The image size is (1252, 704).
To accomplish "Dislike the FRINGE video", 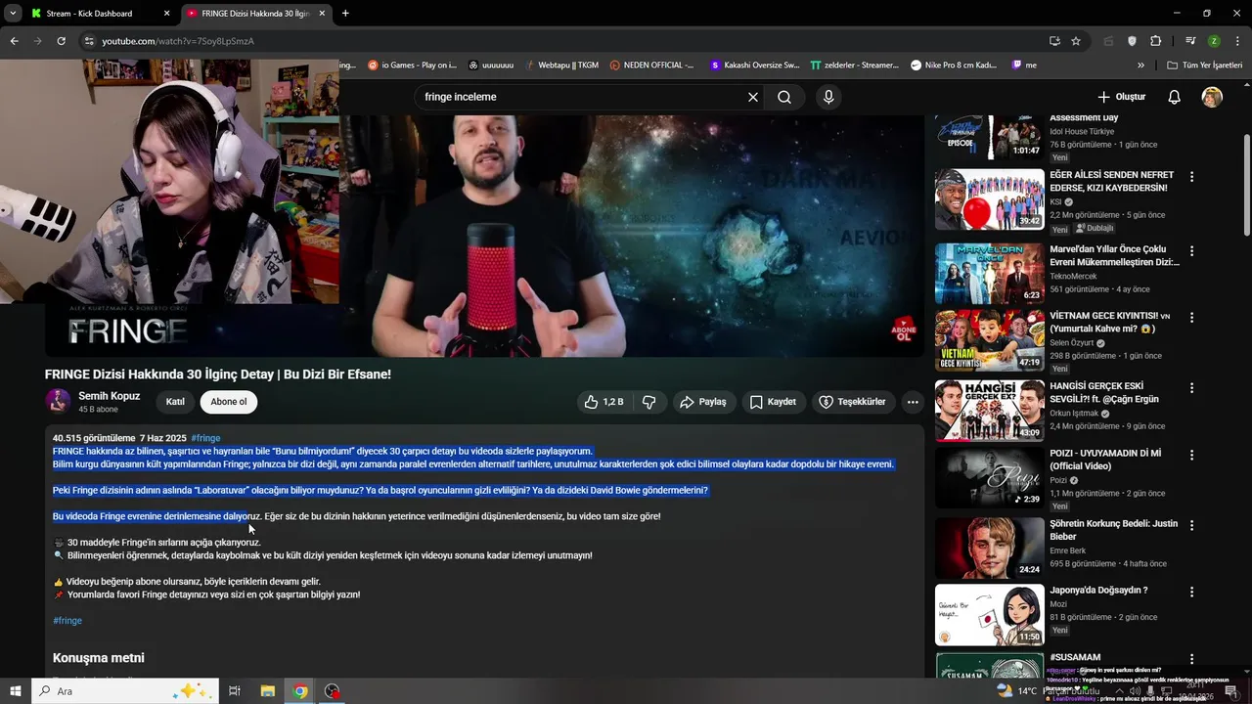I will pyautogui.click(x=648, y=402).
